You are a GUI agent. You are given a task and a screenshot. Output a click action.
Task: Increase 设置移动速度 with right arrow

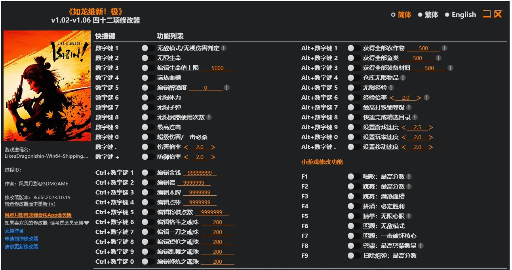coord(431,147)
